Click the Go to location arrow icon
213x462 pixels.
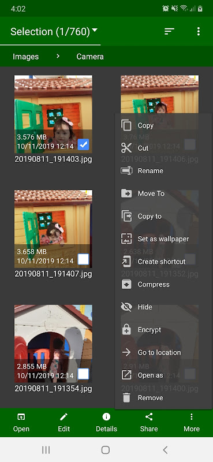coord(126,352)
